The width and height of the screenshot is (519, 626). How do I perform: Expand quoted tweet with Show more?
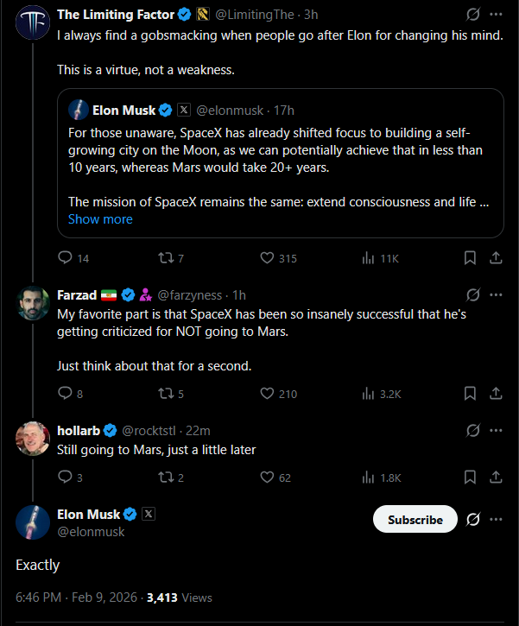point(100,219)
